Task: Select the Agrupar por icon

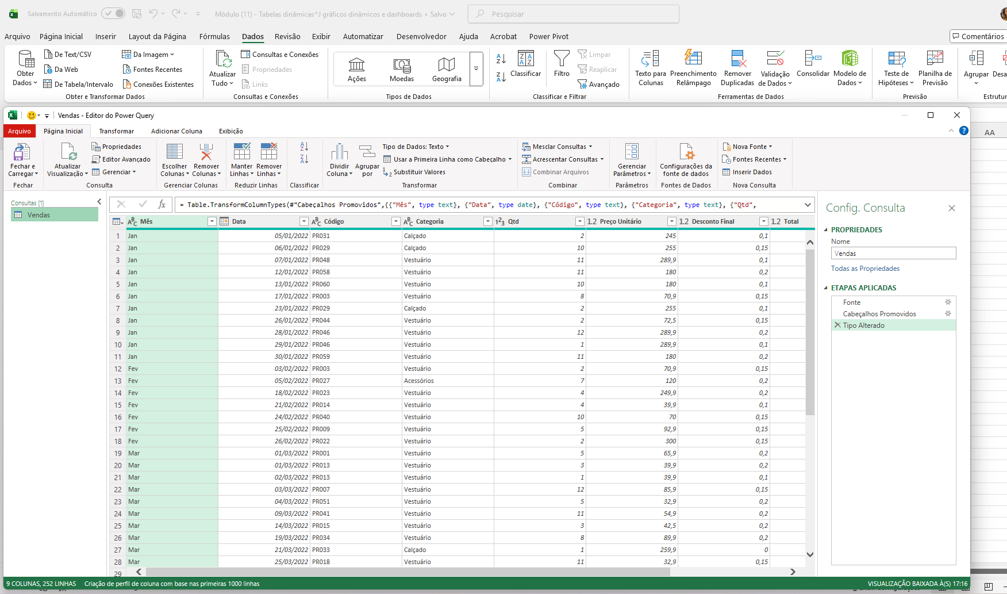Action: pos(367,152)
